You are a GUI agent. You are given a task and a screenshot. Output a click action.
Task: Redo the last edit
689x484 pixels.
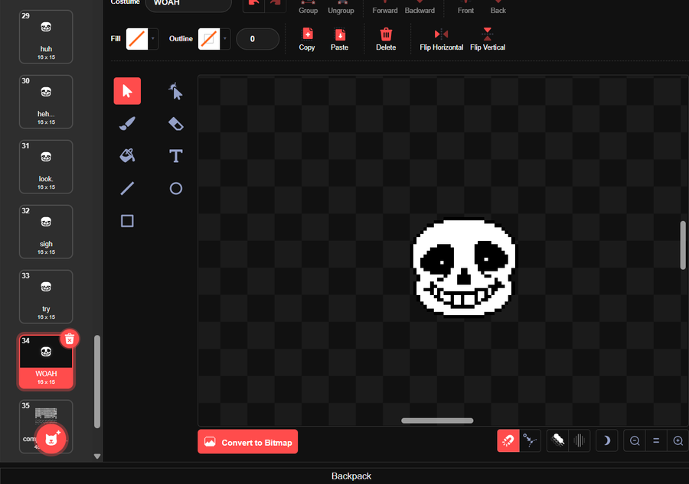tap(275, 5)
